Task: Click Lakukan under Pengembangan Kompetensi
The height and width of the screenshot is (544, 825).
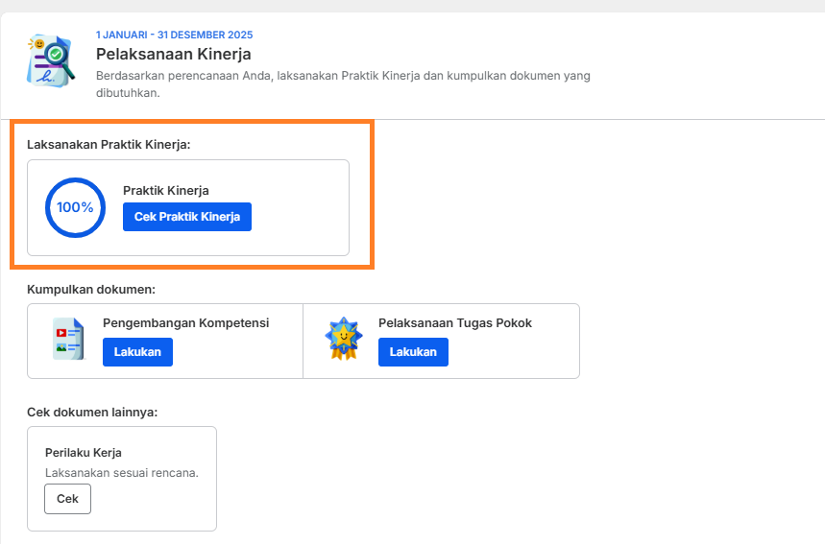Action: pos(138,351)
